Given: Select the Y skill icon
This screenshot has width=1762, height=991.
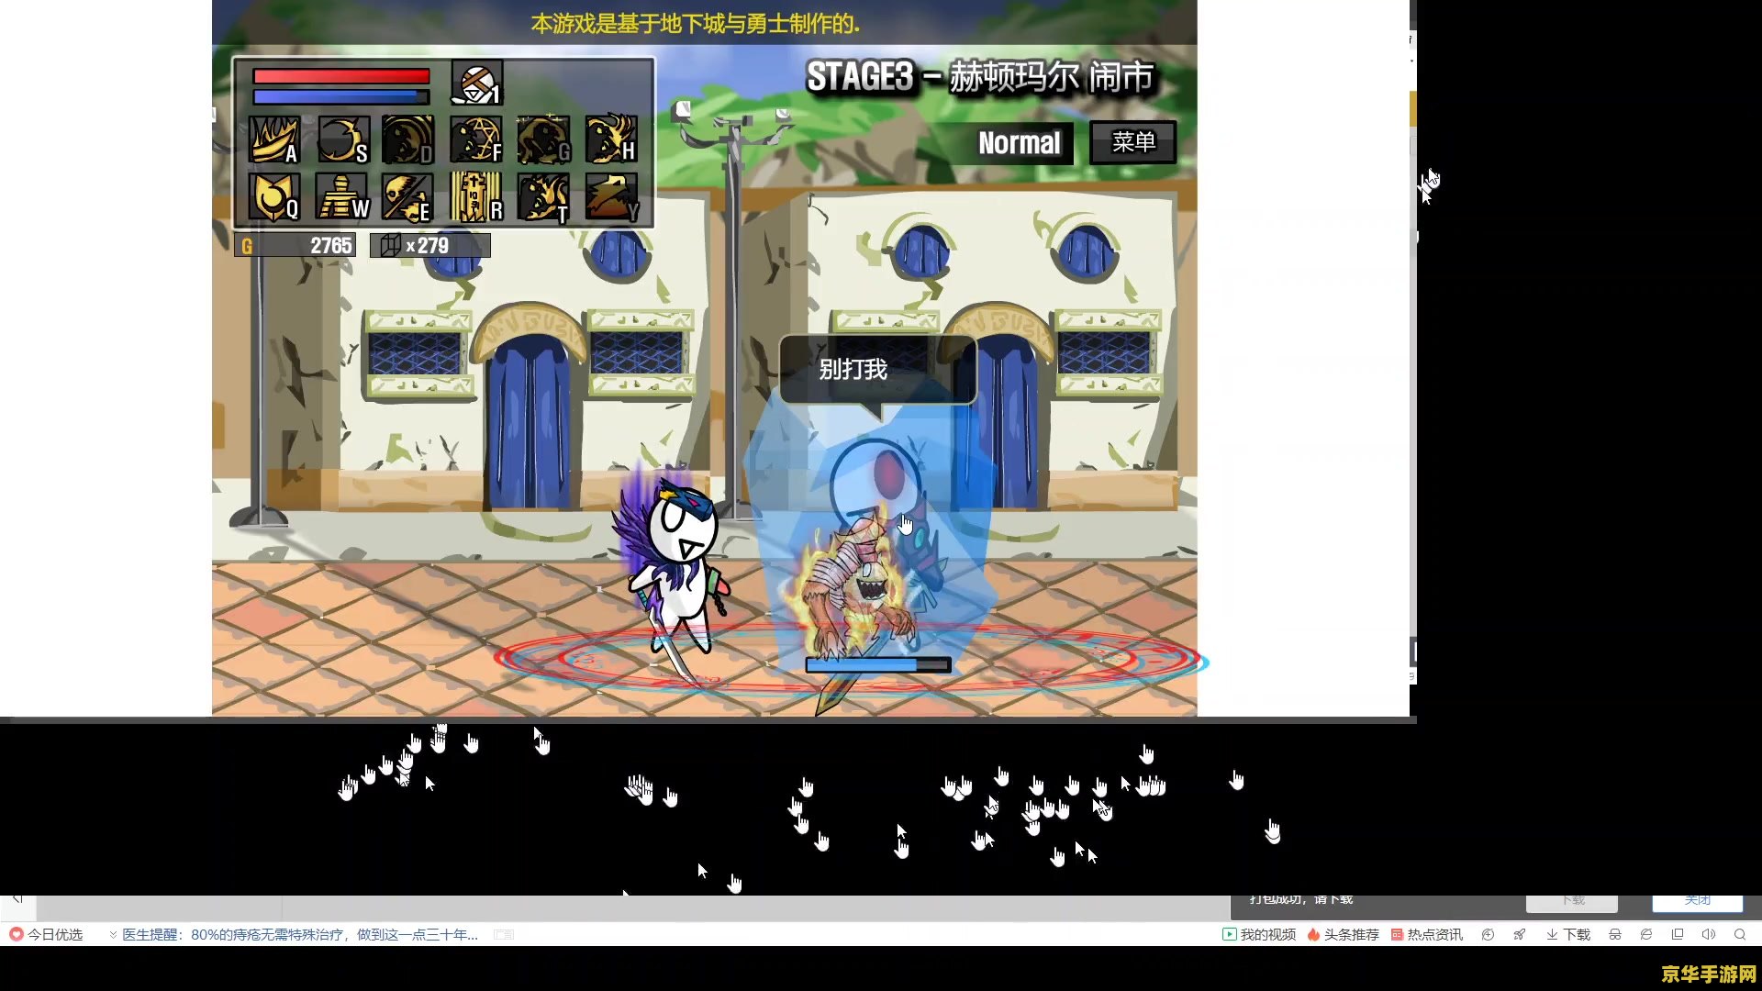Looking at the screenshot, I should click(x=611, y=197).
